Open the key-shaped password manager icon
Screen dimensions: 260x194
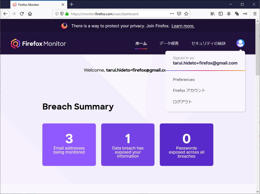pos(245,14)
